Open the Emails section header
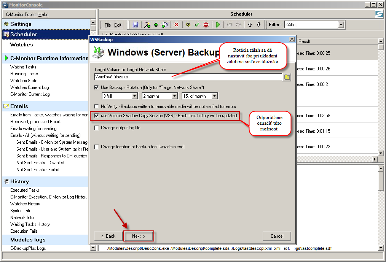This screenshot has height=262, width=386. pyautogui.click(x=19, y=106)
